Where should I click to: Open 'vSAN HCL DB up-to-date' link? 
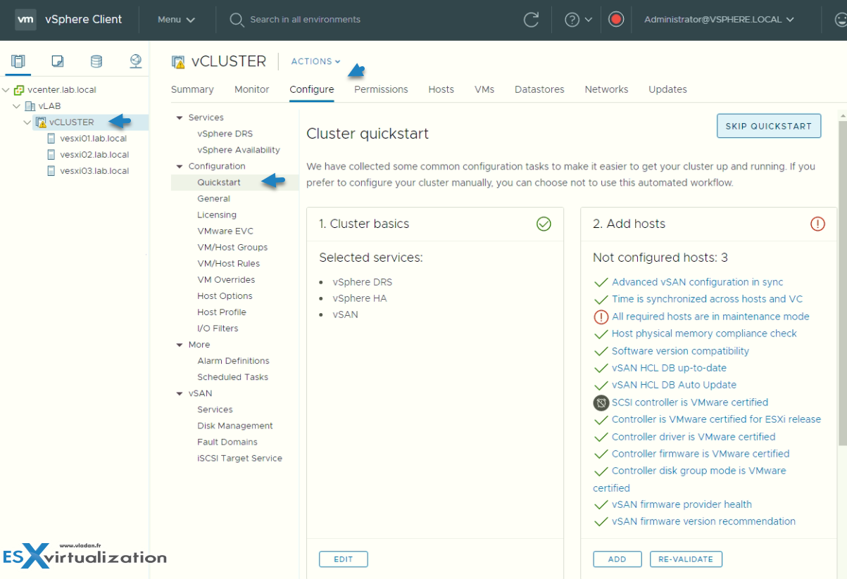point(669,368)
